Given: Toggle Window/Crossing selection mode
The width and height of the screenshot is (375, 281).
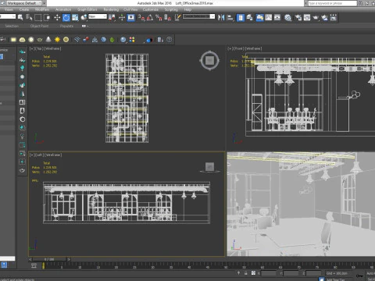Looking at the screenshot, I should click(x=47, y=18).
